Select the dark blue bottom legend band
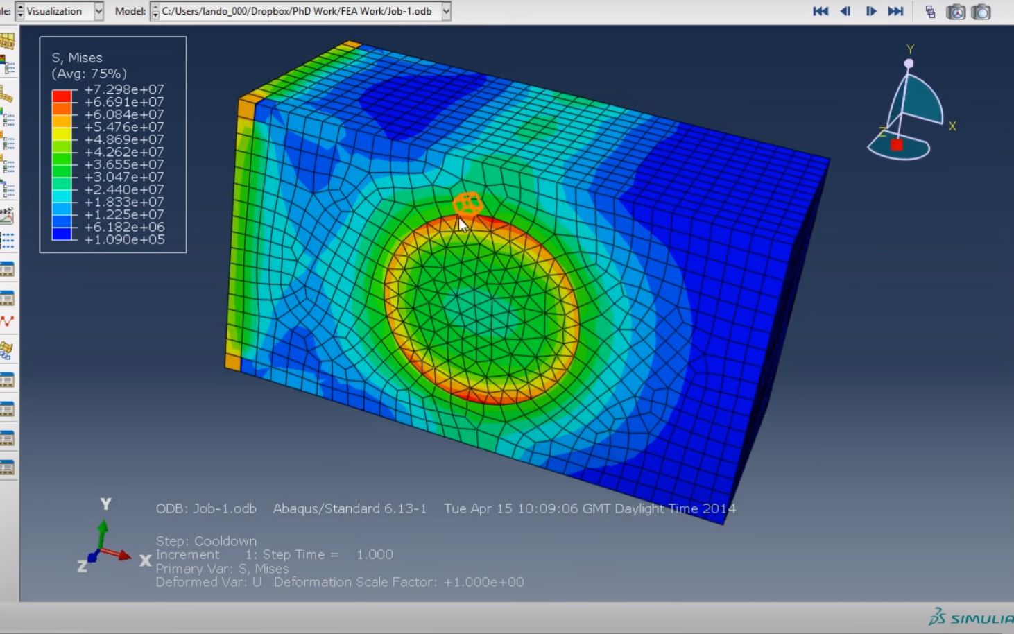The width and height of the screenshot is (1014, 634). click(x=62, y=234)
